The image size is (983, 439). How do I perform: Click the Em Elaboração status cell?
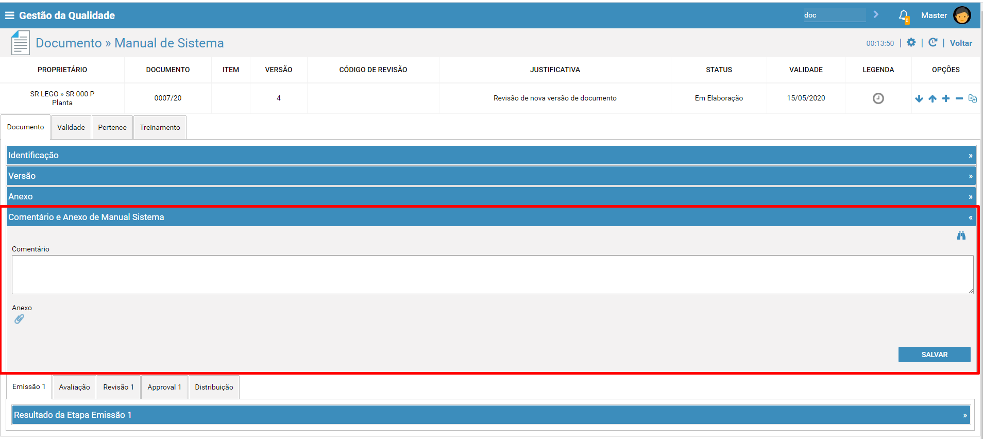(x=719, y=98)
